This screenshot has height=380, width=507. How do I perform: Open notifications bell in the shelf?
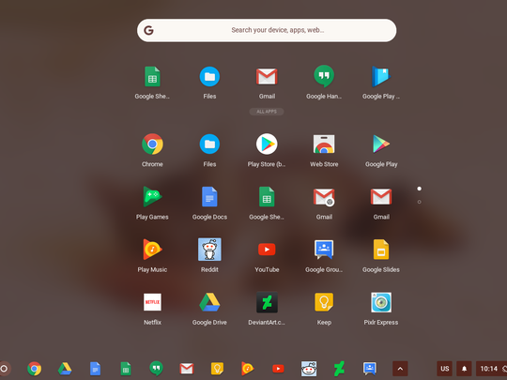point(464,369)
